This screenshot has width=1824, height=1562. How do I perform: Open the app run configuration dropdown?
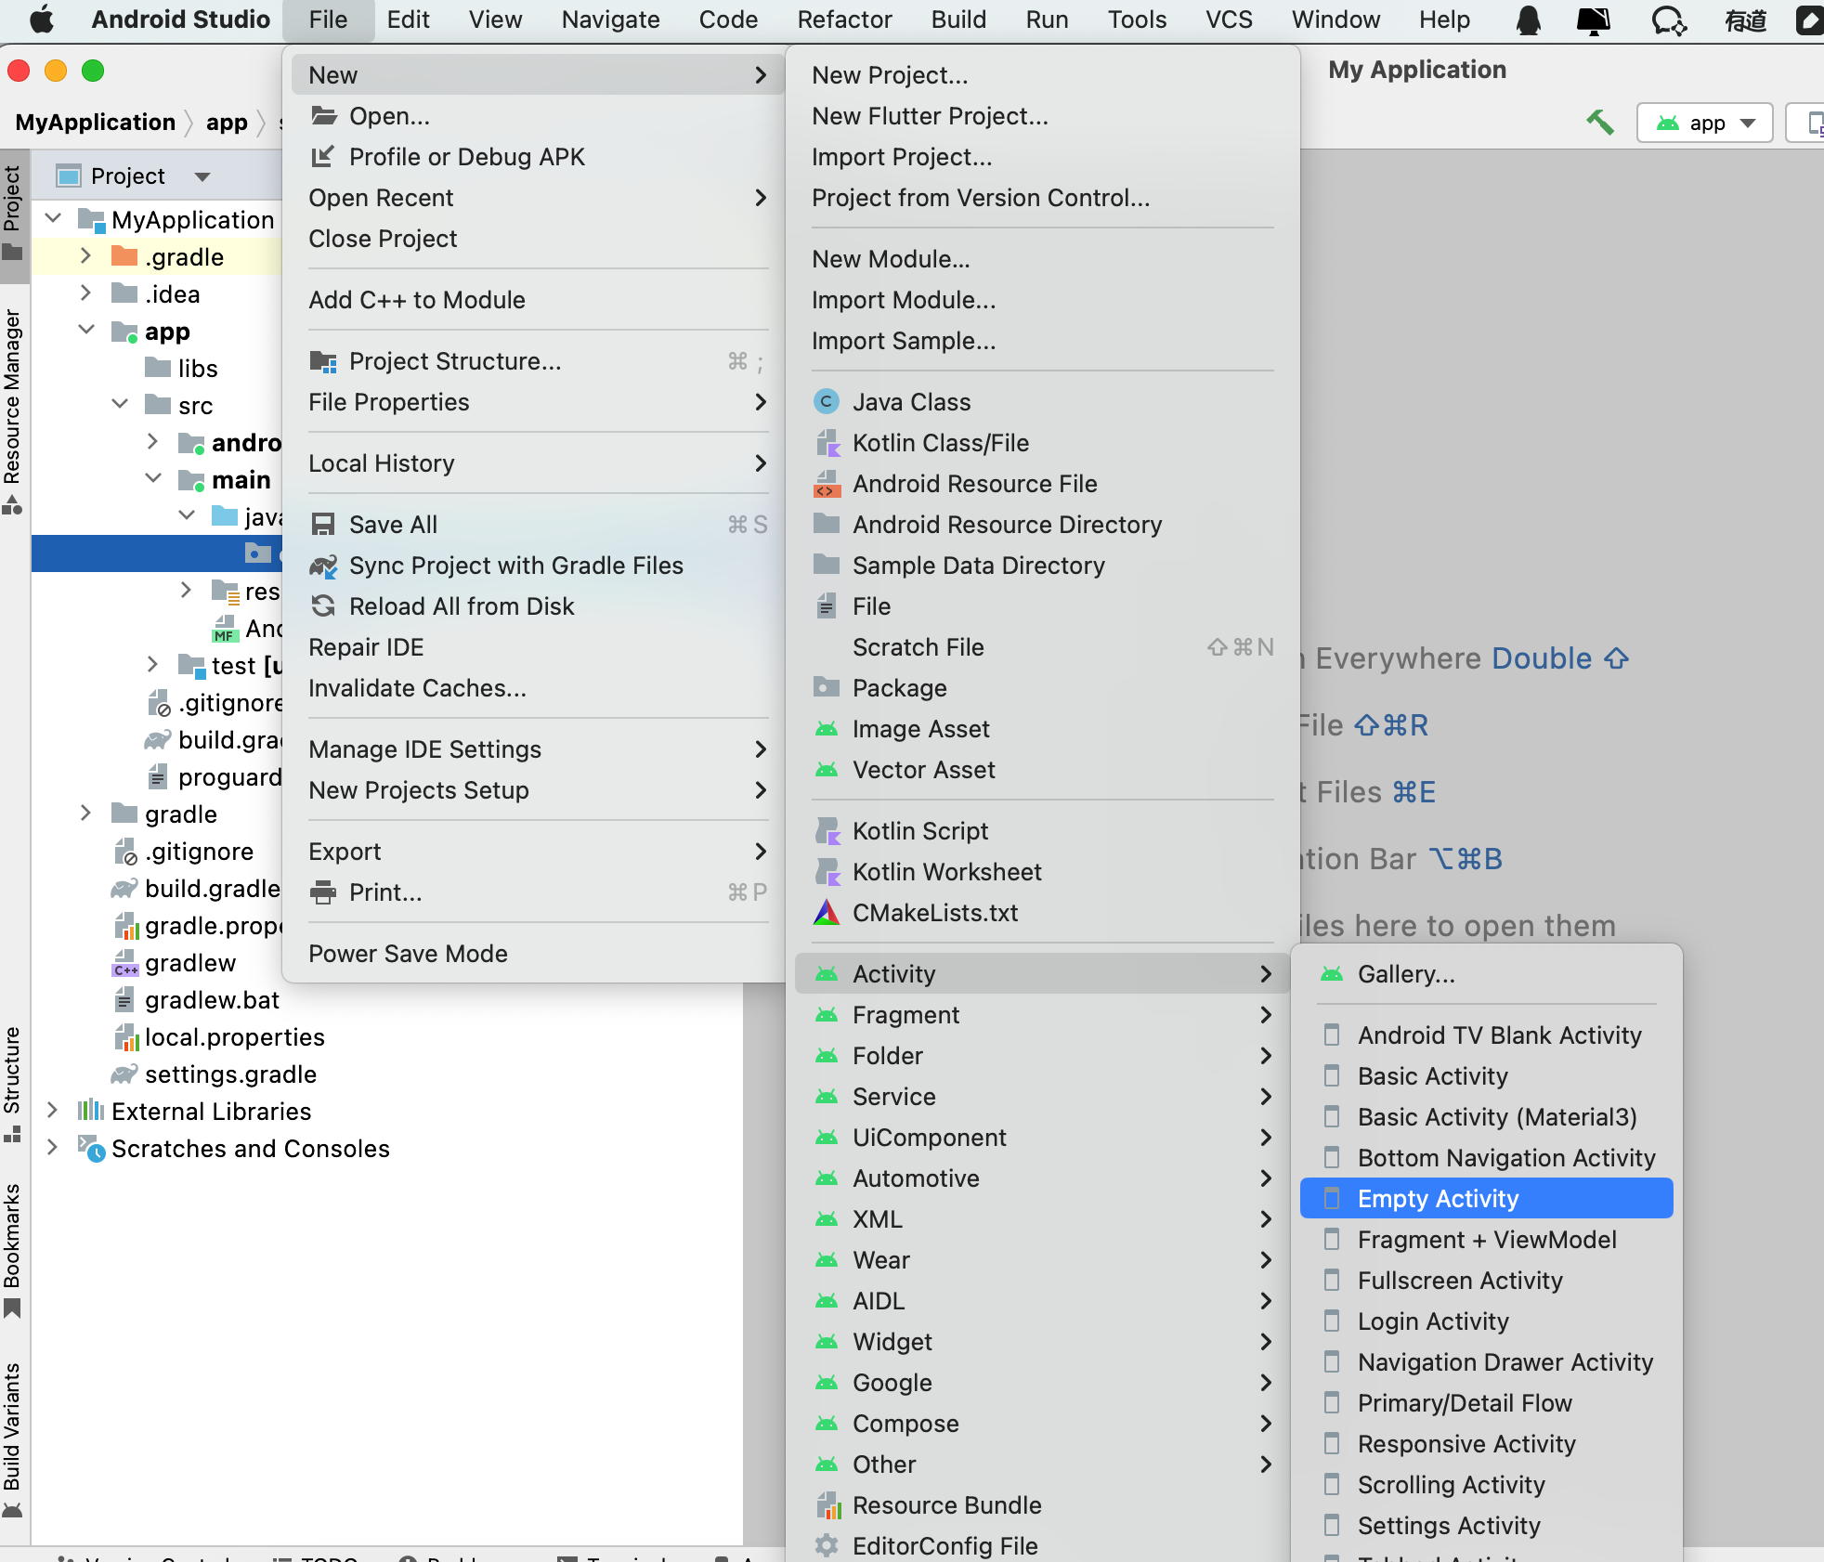click(1705, 123)
